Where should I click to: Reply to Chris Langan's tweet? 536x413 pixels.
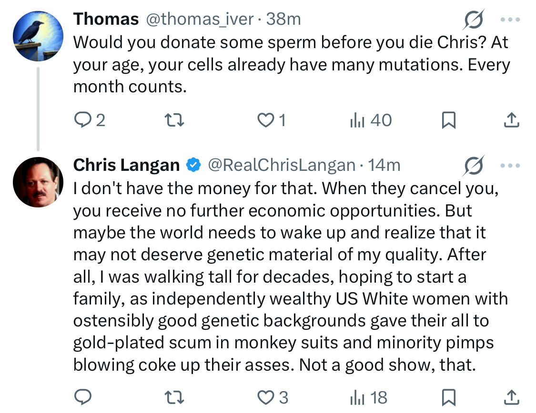click(x=83, y=397)
